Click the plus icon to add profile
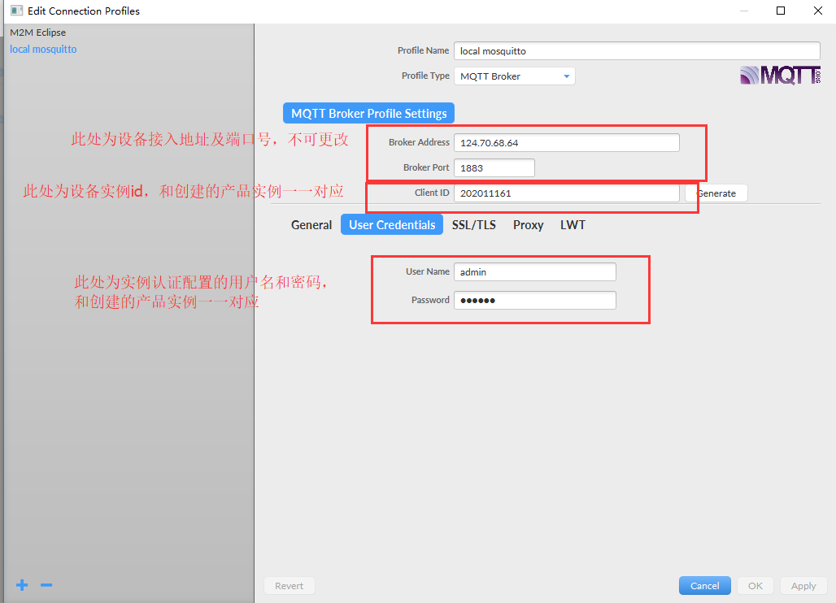The width and height of the screenshot is (836, 603). click(x=22, y=585)
